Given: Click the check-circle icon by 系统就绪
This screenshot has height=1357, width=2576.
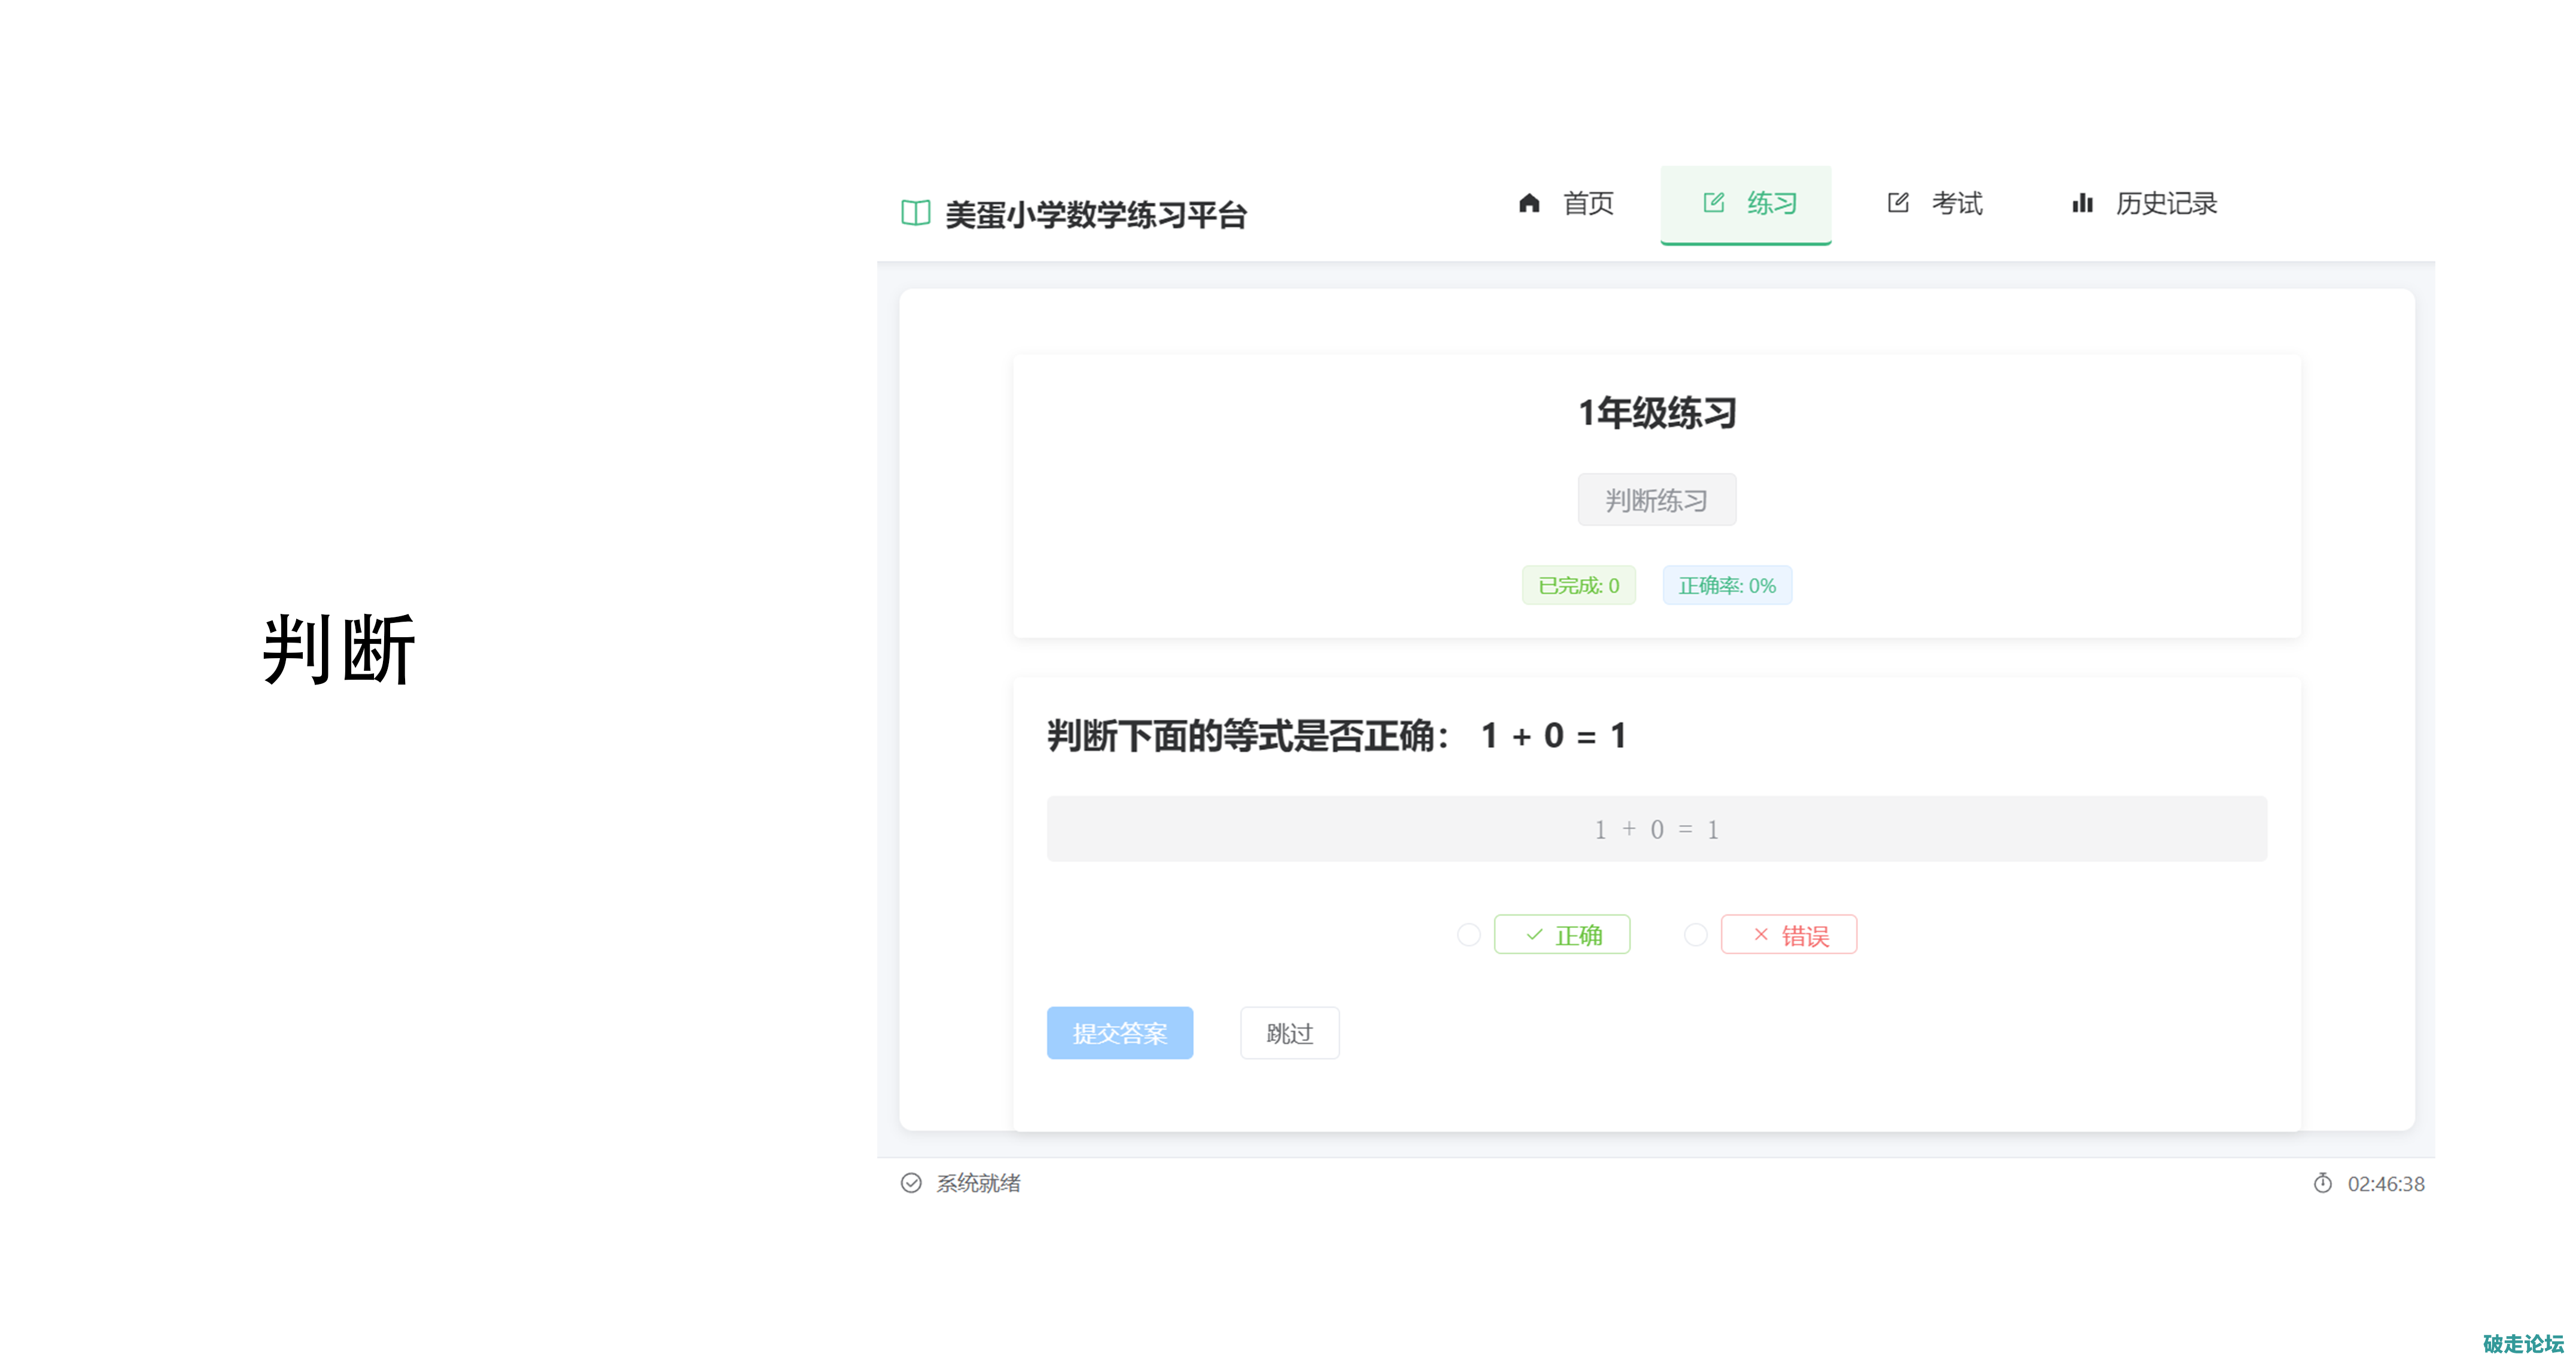Looking at the screenshot, I should [910, 1183].
